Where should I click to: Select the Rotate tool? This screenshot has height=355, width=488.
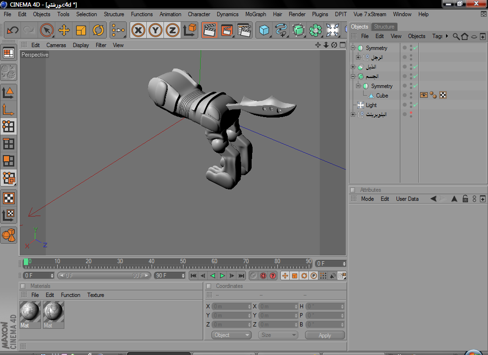point(98,30)
